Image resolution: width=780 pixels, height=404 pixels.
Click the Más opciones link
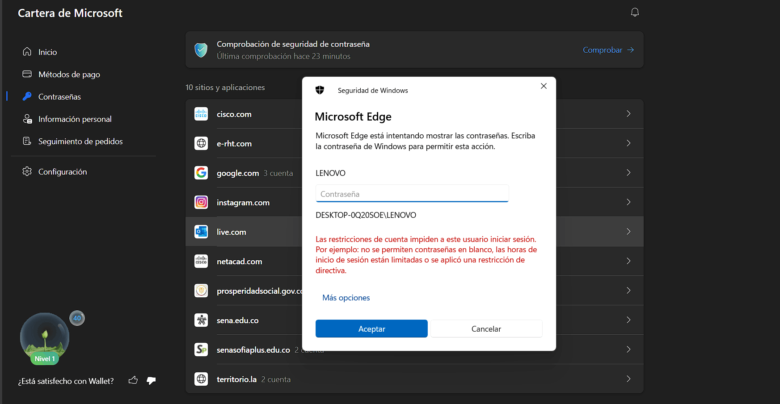point(346,298)
